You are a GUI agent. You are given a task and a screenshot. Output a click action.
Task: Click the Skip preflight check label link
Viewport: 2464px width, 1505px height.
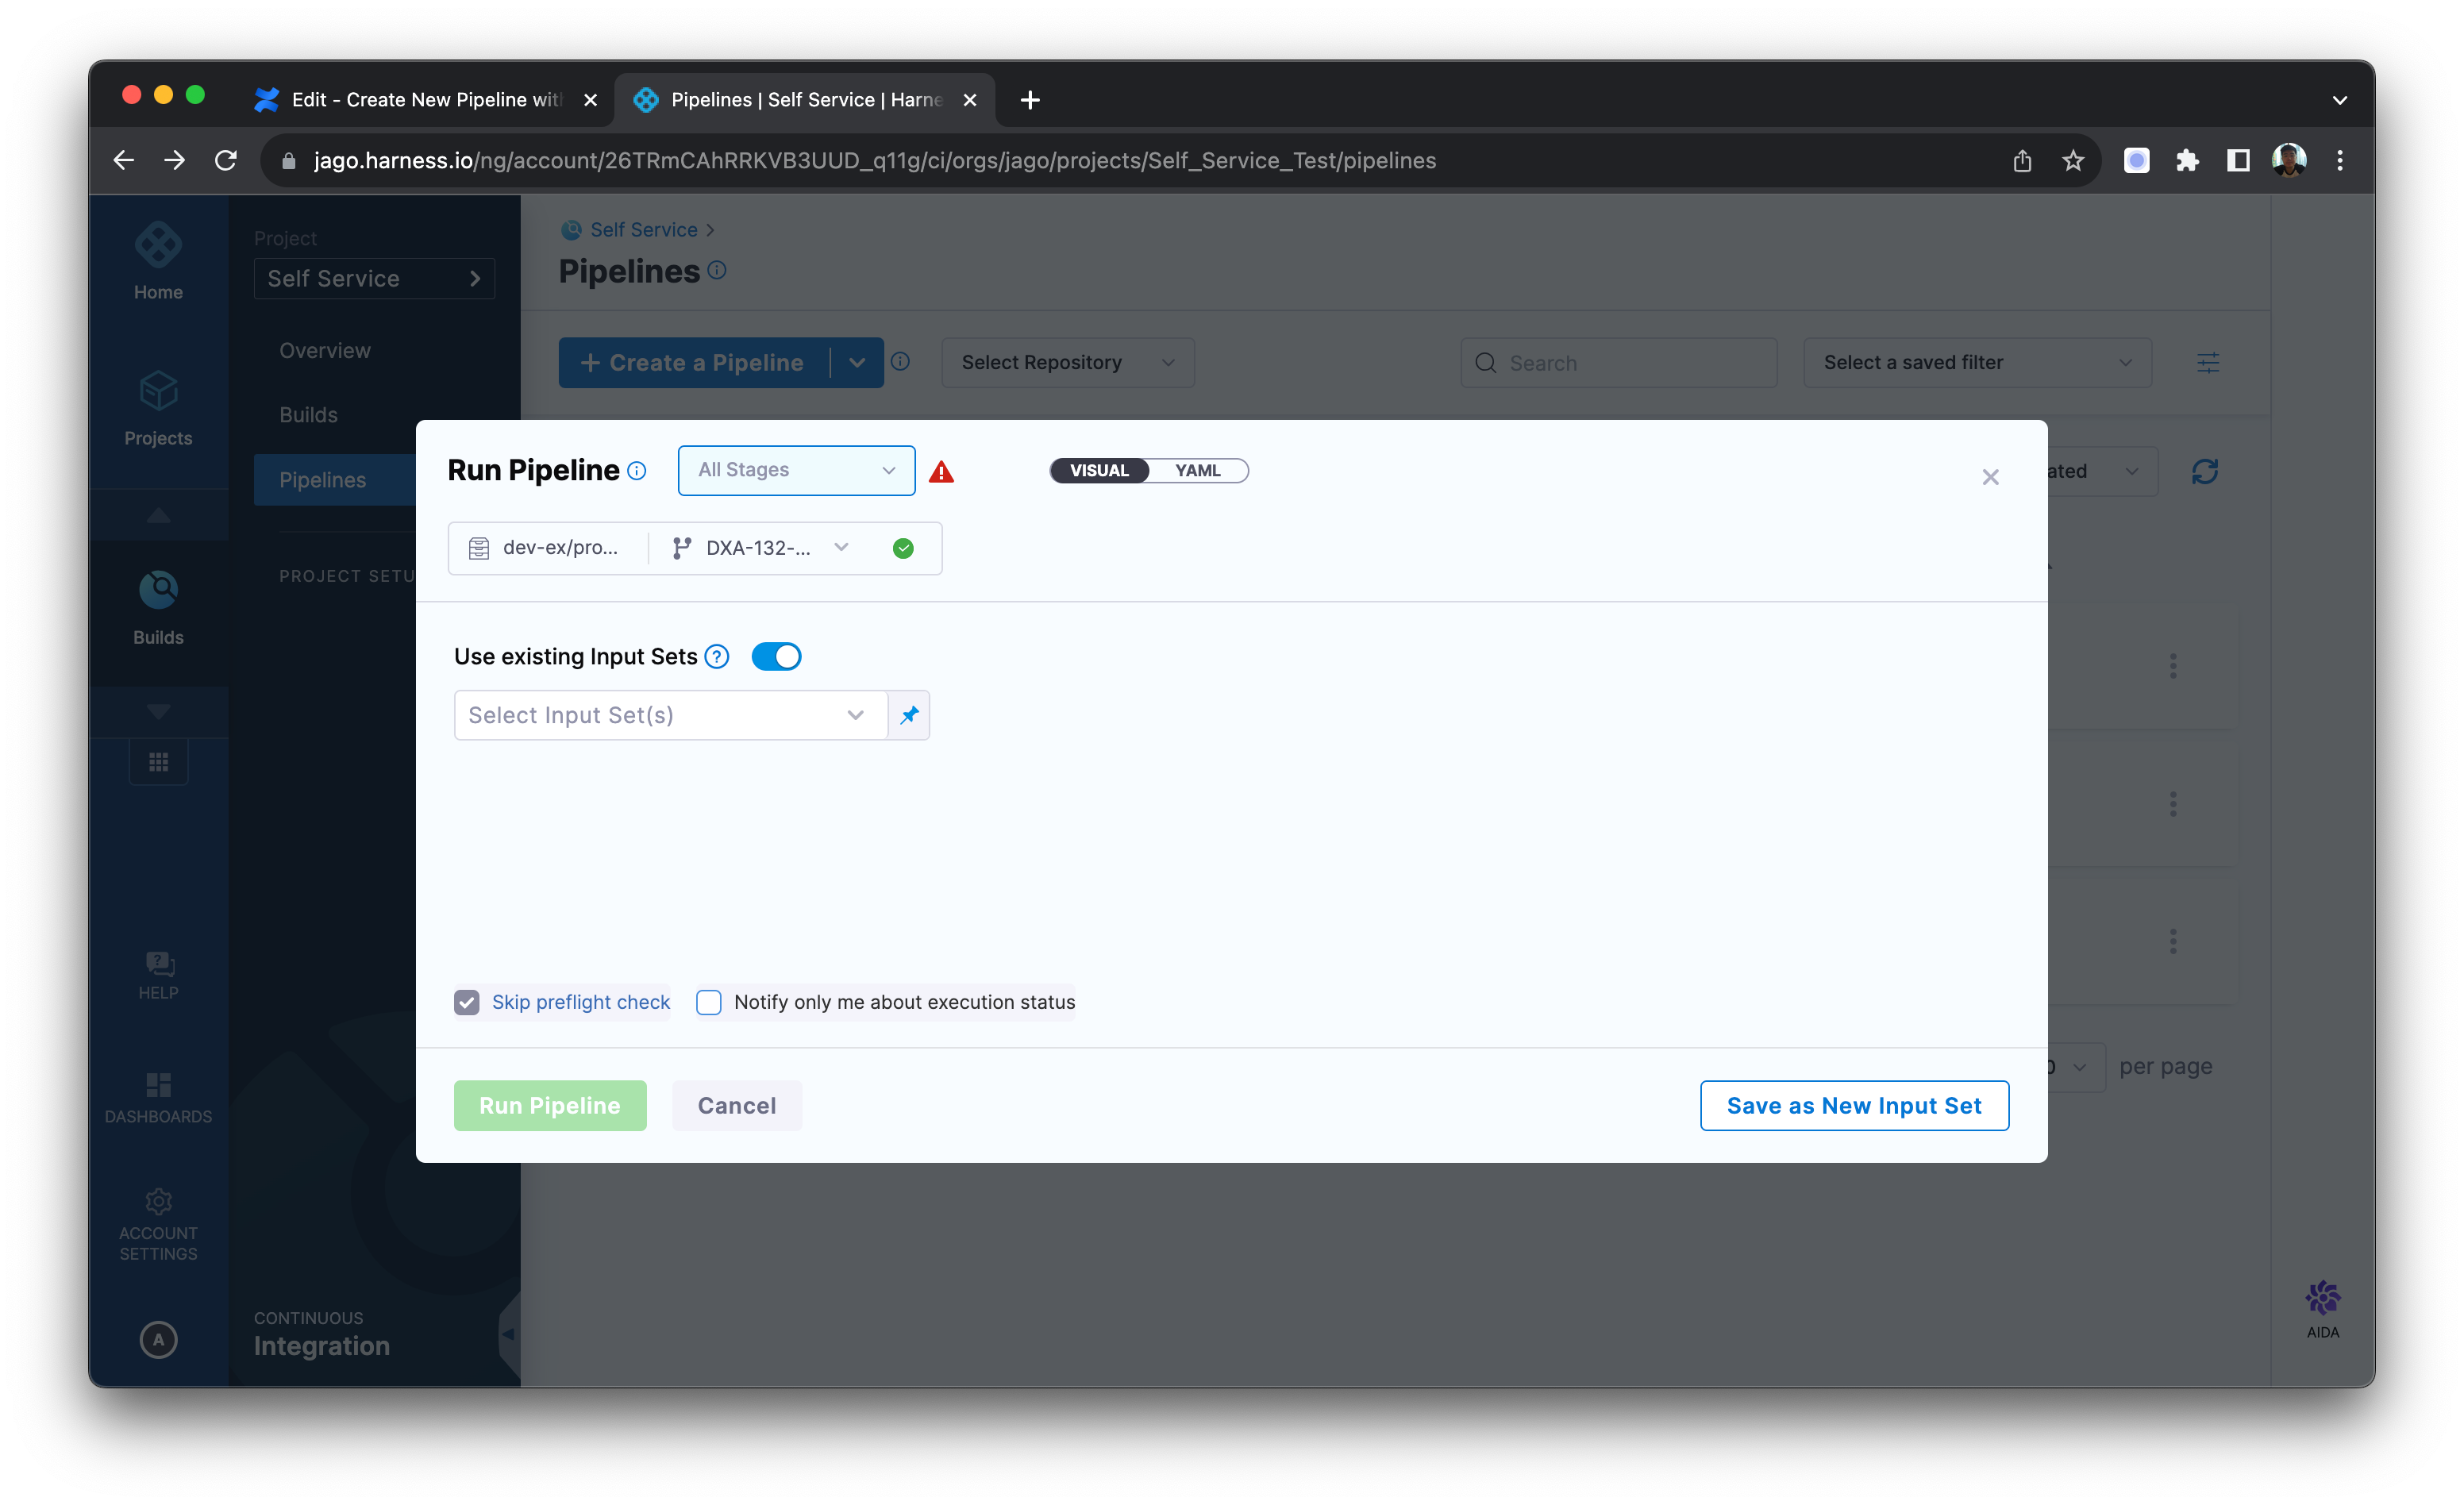point(581,1002)
